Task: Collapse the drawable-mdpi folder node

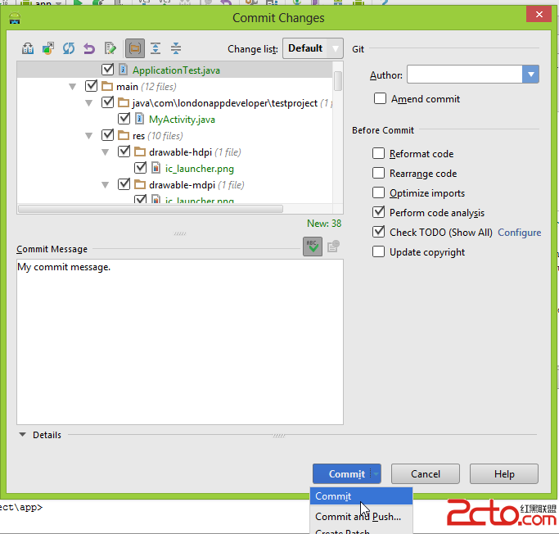Action: coord(105,185)
